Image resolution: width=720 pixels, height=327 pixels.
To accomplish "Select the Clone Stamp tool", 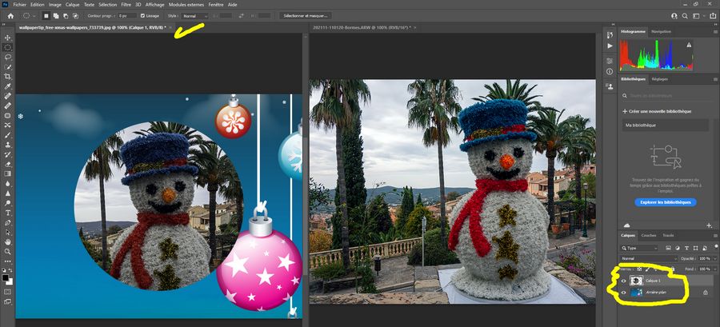I will [x=8, y=145].
